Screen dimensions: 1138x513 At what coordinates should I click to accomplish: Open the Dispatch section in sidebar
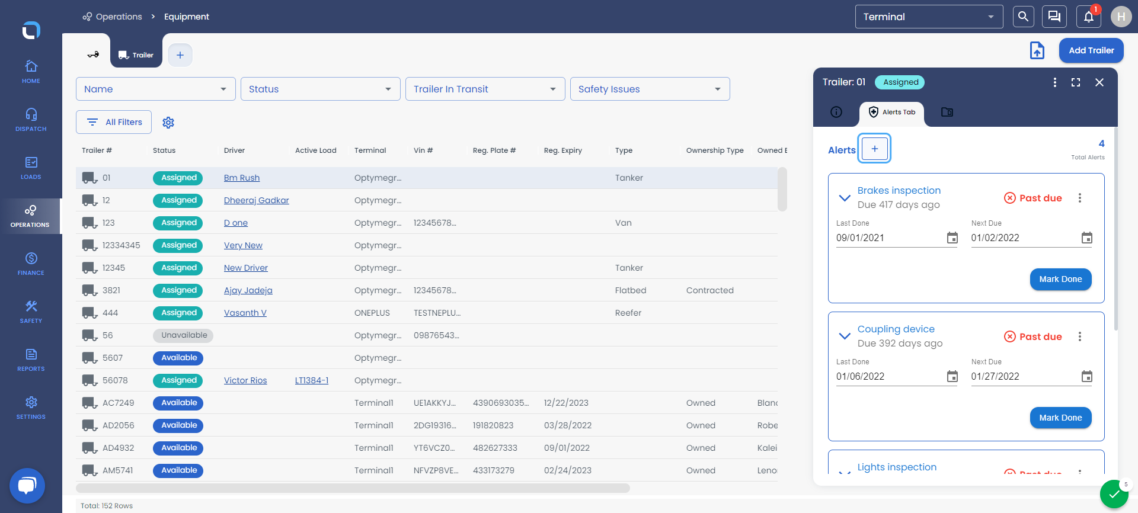[31, 119]
